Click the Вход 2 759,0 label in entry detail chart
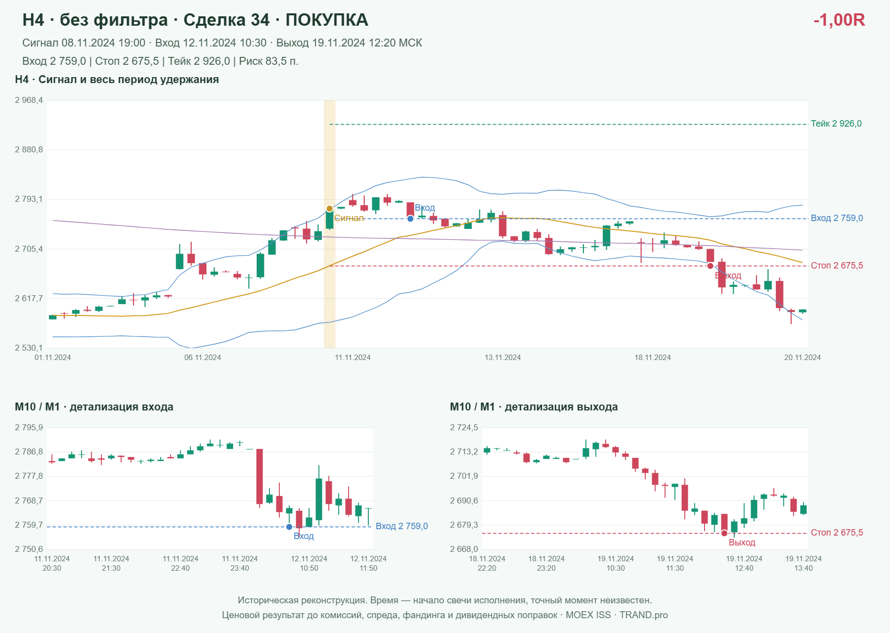The image size is (890, 633). [402, 526]
